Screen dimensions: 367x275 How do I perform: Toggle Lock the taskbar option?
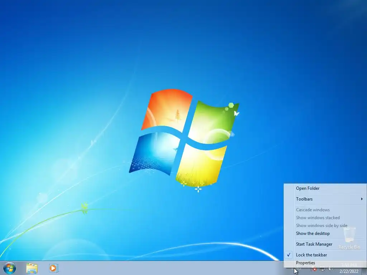pyautogui.click(x=325, y=255)
